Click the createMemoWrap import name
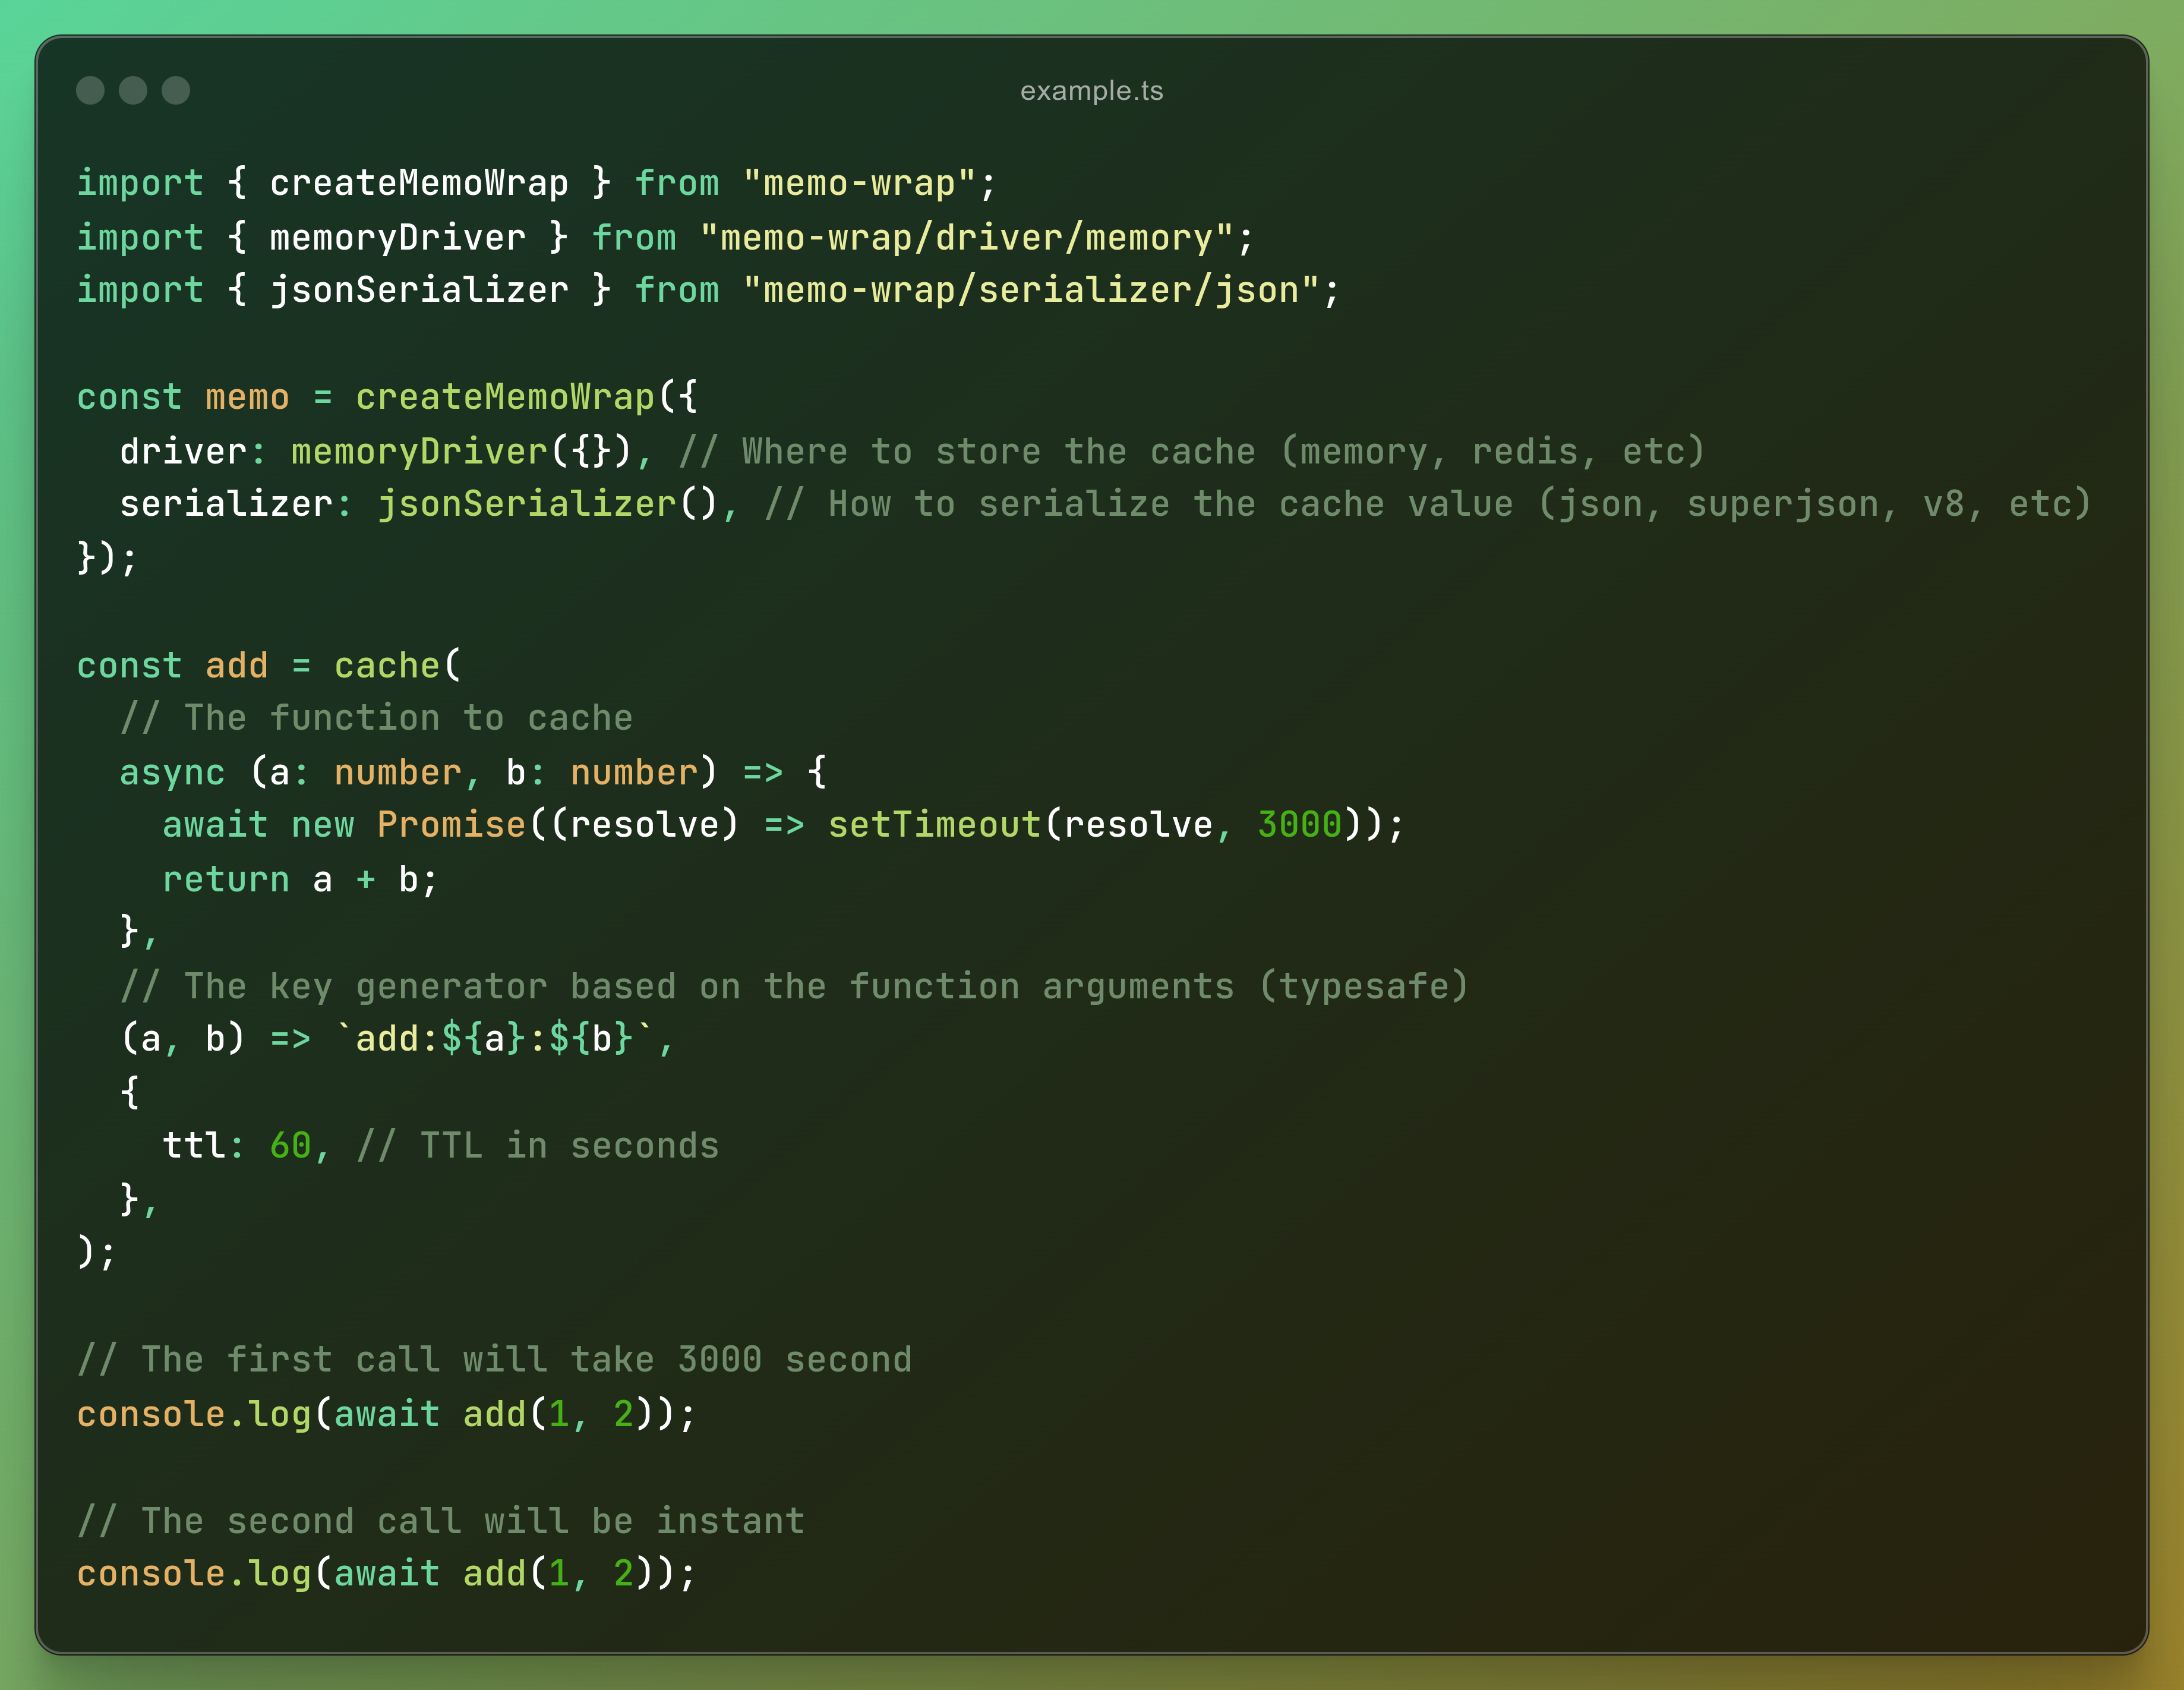The image size is (2184, 1690). point(419,183)
